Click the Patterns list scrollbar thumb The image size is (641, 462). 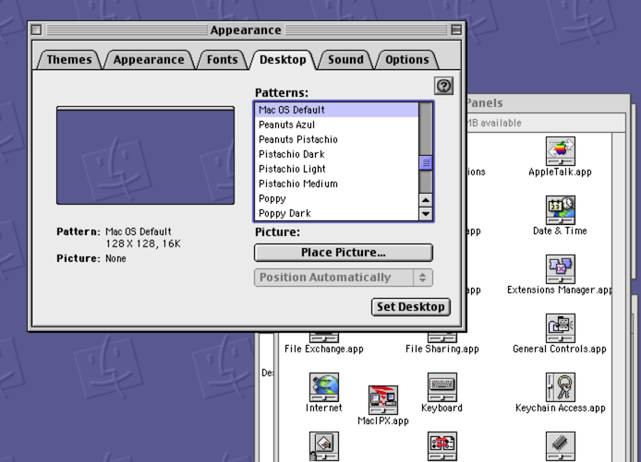tap(426, 163)
